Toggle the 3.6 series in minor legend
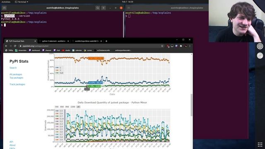Screen dimensions: 265x149 (59, 132)
